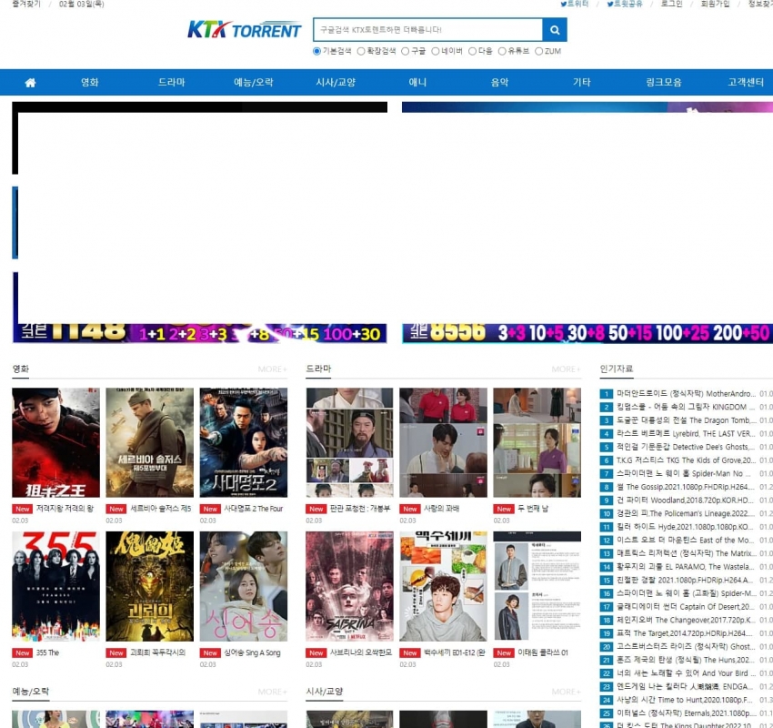
Task: Click the 로그인 link
Action: coord(671,4)
